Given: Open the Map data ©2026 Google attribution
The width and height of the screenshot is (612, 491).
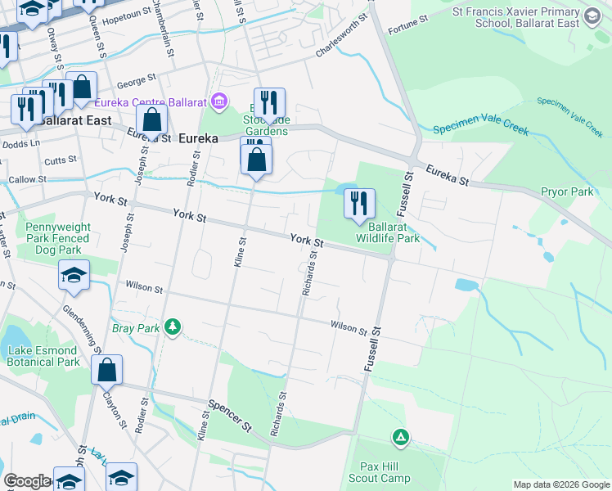Looking at the screenshot, I should (561, 484).
